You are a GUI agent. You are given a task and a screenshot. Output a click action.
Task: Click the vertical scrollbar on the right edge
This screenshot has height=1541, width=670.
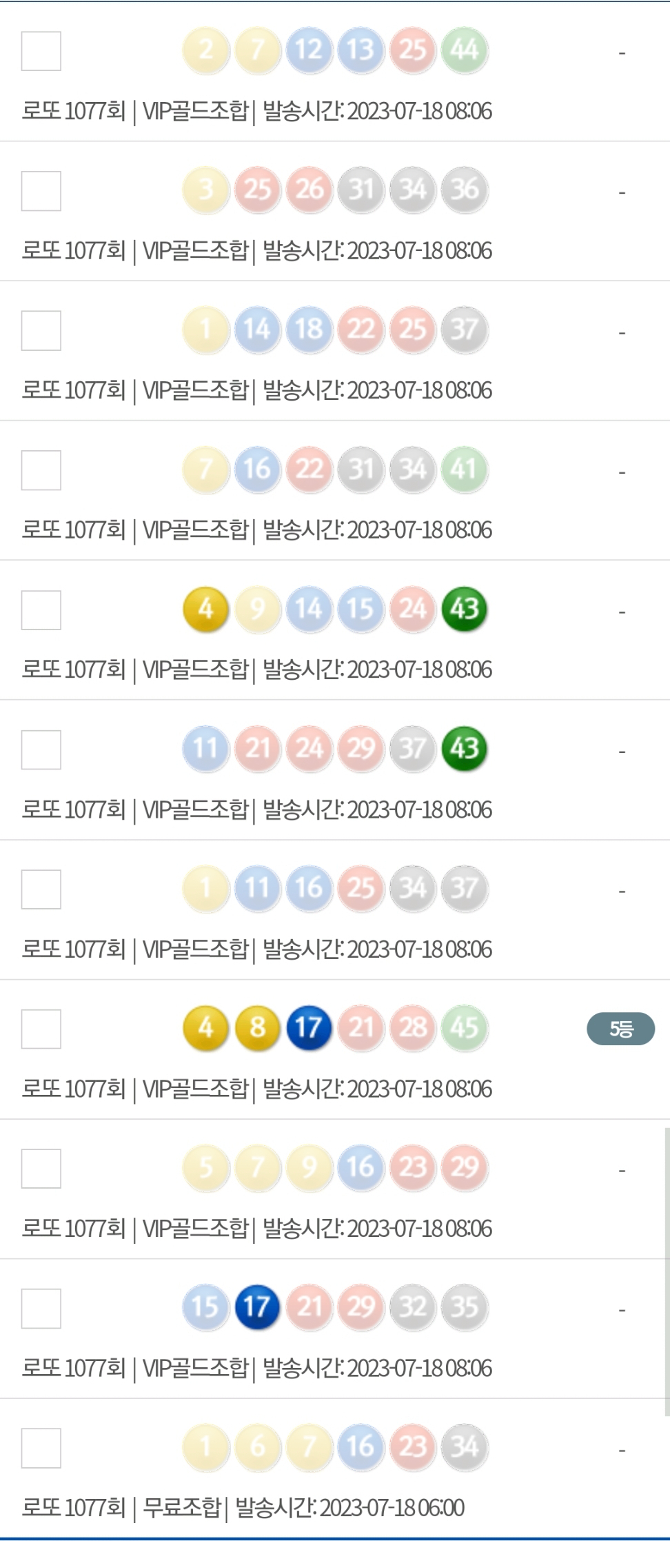(667, 1269)
